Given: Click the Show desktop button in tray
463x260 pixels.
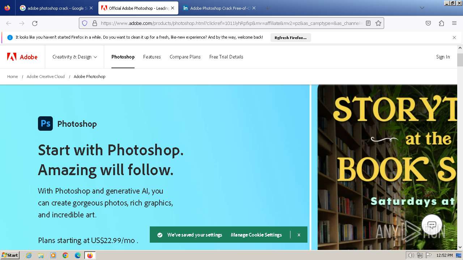Looking at the screenshot, I should [459, 255].
